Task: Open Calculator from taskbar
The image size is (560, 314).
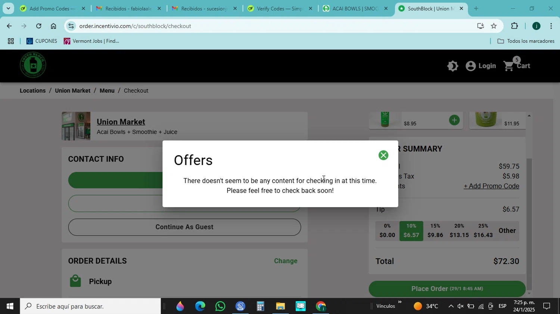Action: [x=260, y=306]
